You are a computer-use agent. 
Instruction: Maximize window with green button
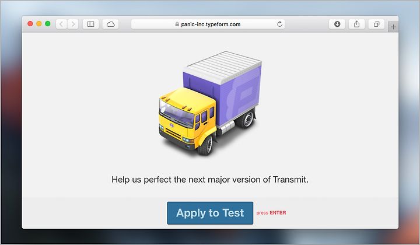[48, 24]
